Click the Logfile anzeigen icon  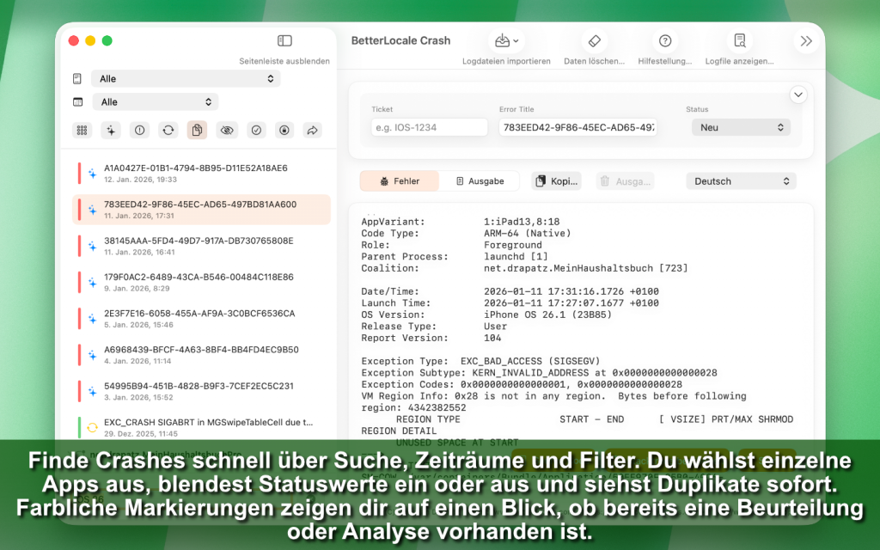click(x=739, y=41)
